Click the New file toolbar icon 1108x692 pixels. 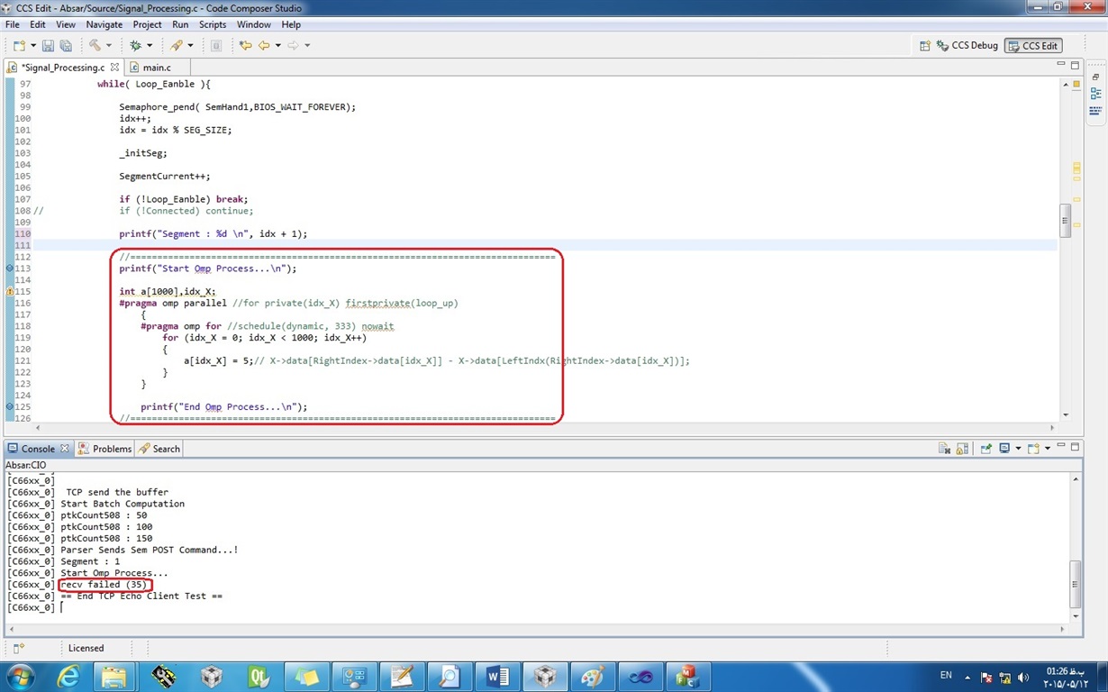20,45
